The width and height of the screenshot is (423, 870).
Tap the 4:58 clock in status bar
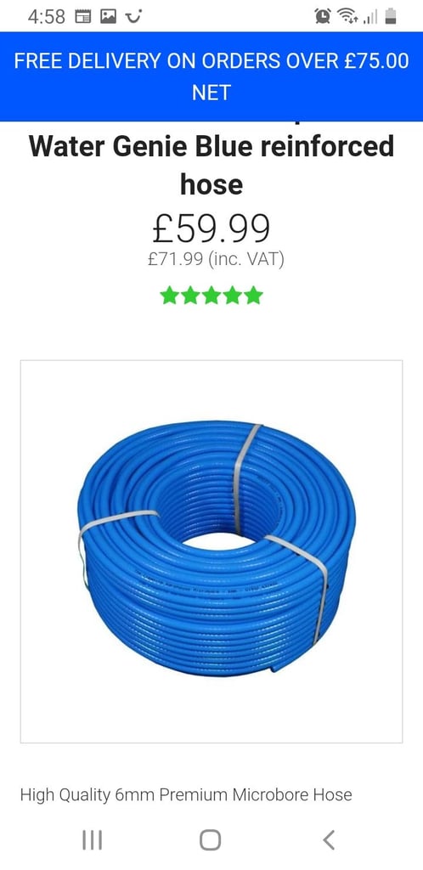(x=47, y=17)
